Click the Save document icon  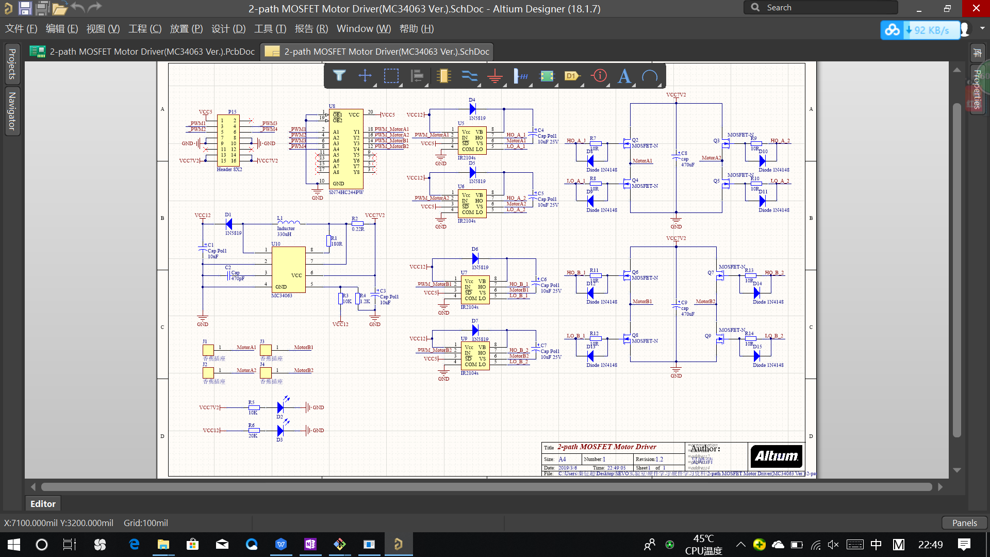coord(25,8)
